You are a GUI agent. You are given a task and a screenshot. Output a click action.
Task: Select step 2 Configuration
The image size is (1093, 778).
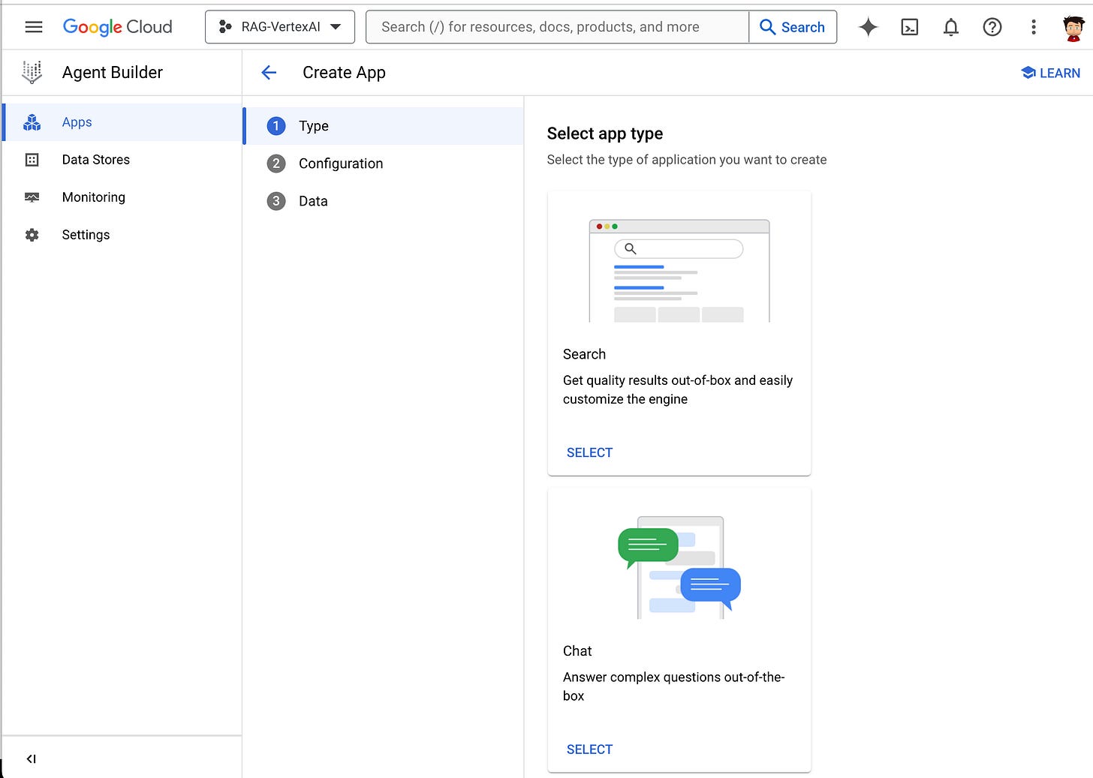coord(384,164)
